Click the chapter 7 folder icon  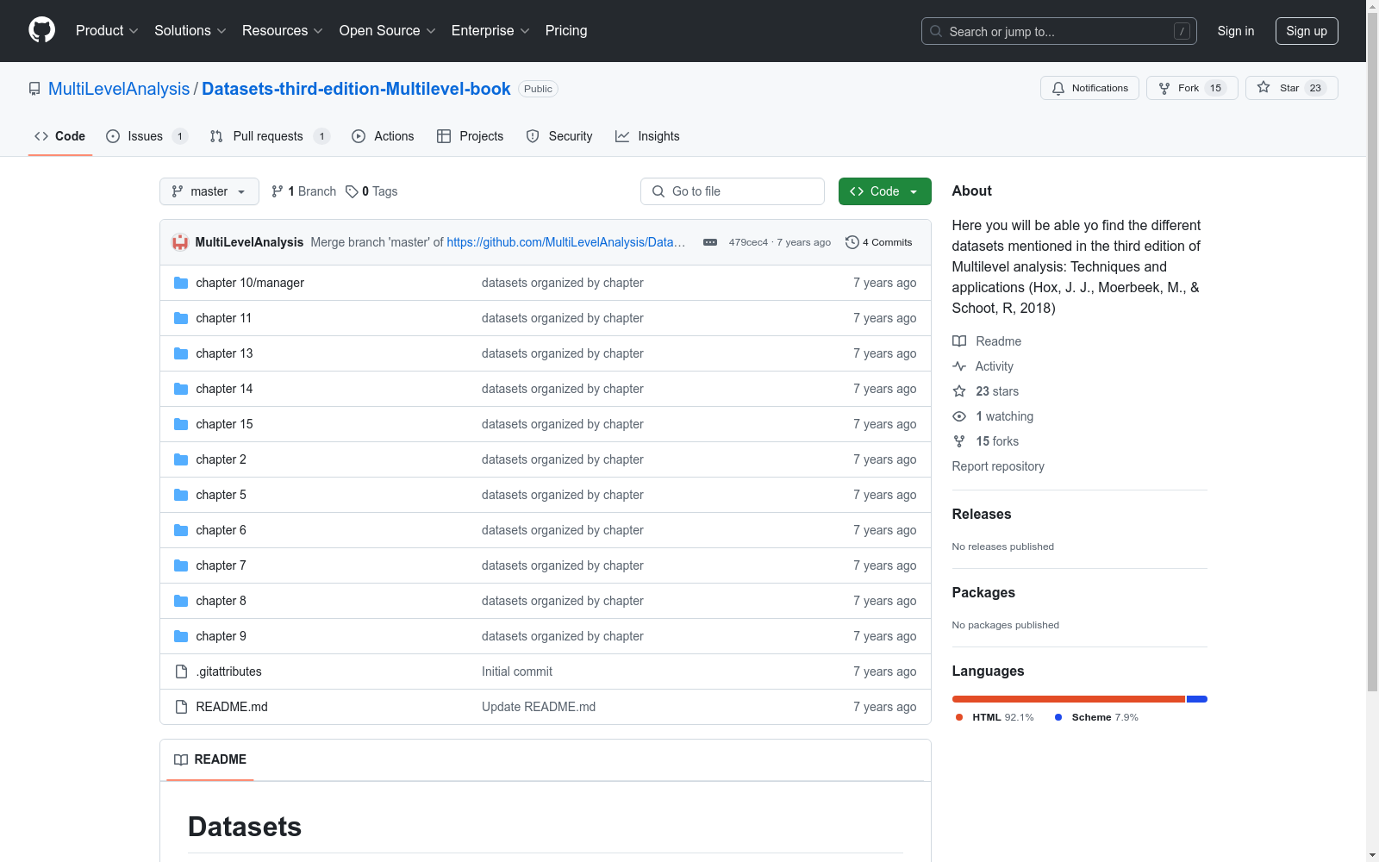pos(181,565)
